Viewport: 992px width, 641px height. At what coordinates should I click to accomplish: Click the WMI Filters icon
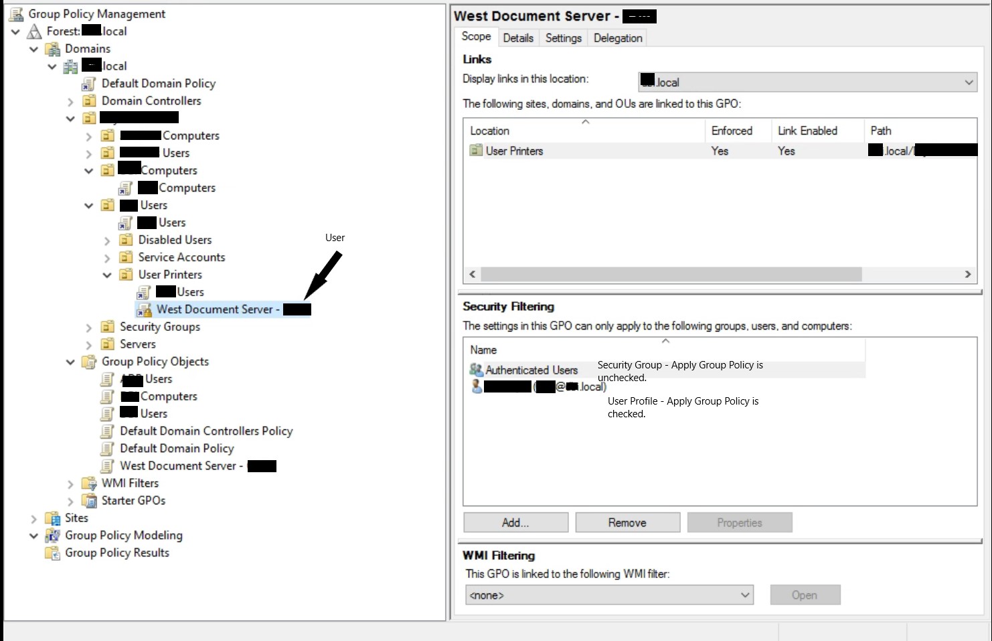[x=89, y=483]
